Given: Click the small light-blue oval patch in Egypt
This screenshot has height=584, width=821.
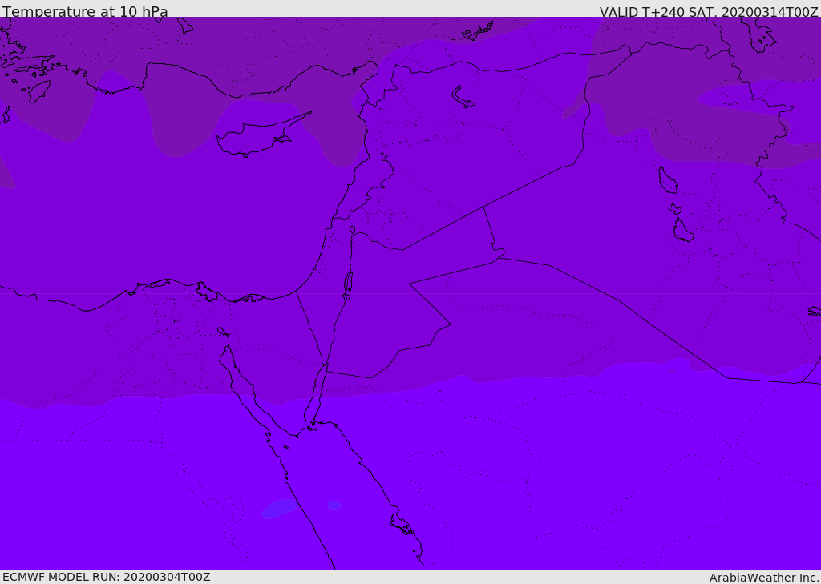Looking at the screenshot, I should point(334,505).
